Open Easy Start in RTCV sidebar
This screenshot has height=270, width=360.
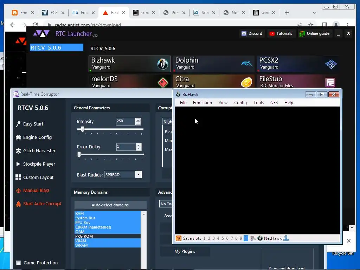click(30, 124)
